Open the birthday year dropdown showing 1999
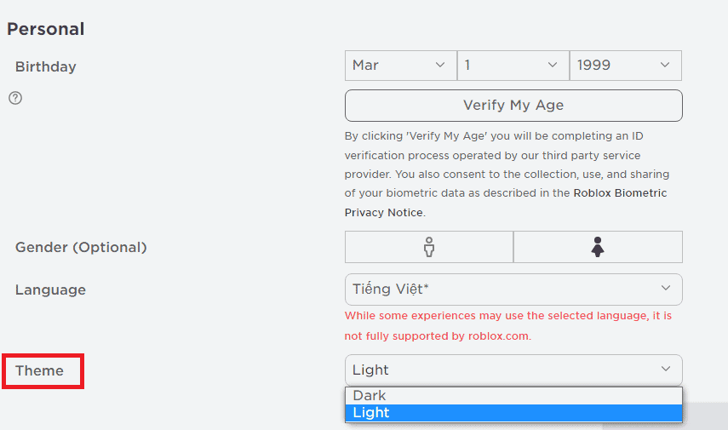This screenshot has height=430, width=728. [x=625, y=66]
